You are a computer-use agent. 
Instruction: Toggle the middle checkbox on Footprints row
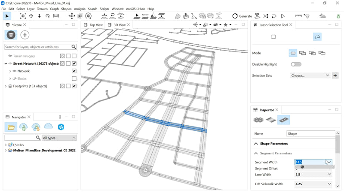pyautogui.click(x=68, y=86)
